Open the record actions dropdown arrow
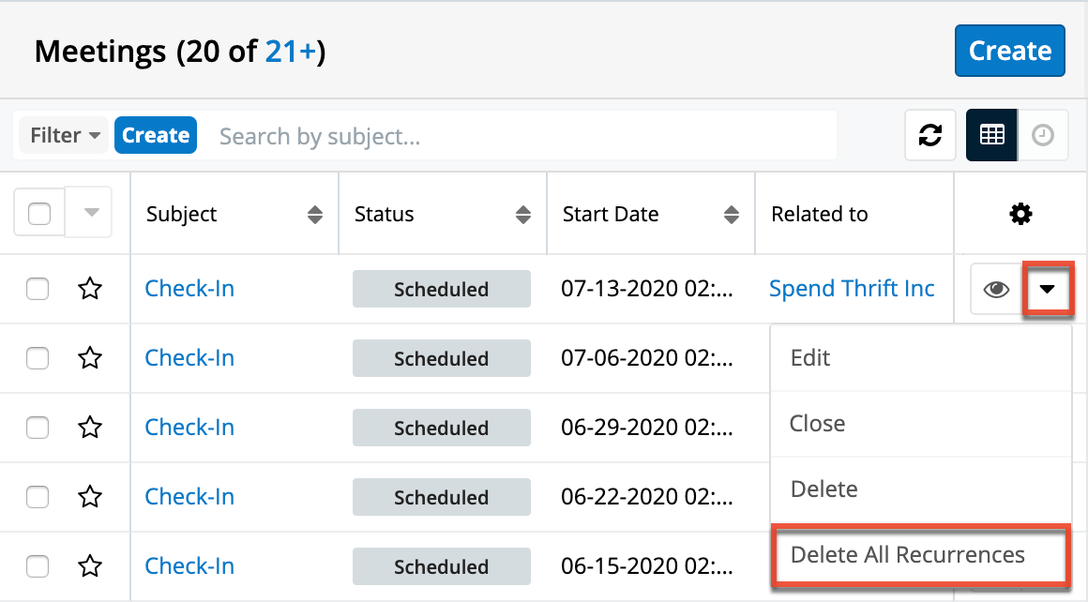Screen dimensions: 1088x602 click(1048, 288)
